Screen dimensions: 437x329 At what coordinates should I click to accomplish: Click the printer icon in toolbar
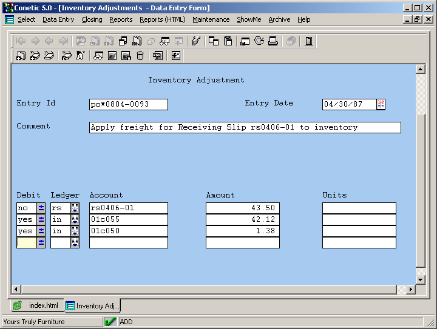[273, 41]
